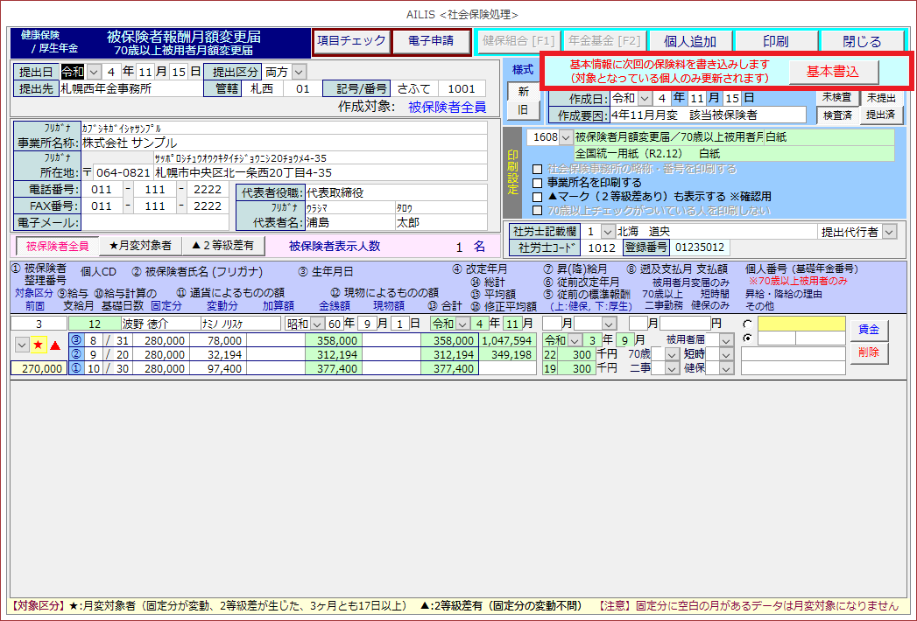The image size is (917, 621).
Task: Toggle the ▲マーク(2等級差あり)も表示する checkbox
Action: coord(539,197)
